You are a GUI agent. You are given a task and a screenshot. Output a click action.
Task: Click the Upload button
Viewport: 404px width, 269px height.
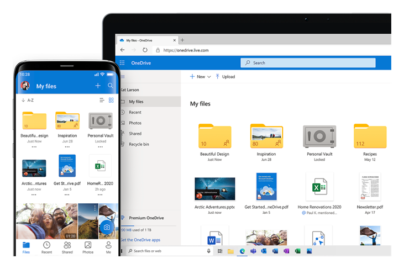coord(225,76)
